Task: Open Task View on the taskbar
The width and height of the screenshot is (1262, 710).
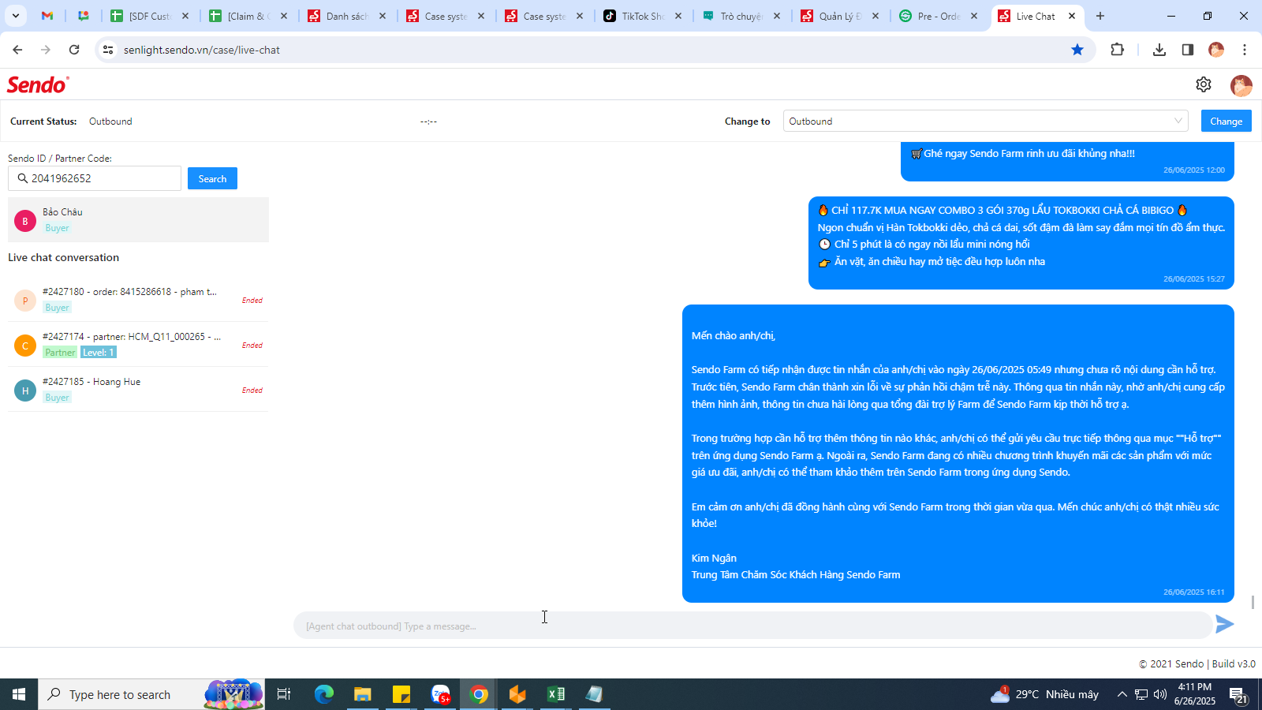Action: pos(284,694)
